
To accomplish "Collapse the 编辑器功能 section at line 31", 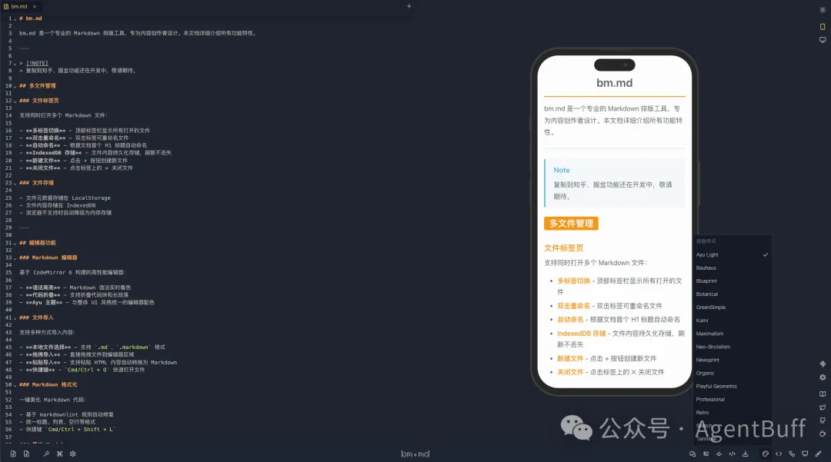I will [15, 243].
